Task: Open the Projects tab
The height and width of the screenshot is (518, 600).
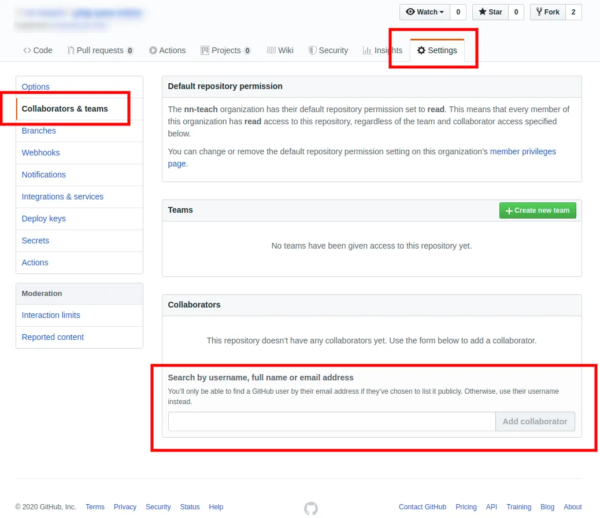Action: point(225,50)
